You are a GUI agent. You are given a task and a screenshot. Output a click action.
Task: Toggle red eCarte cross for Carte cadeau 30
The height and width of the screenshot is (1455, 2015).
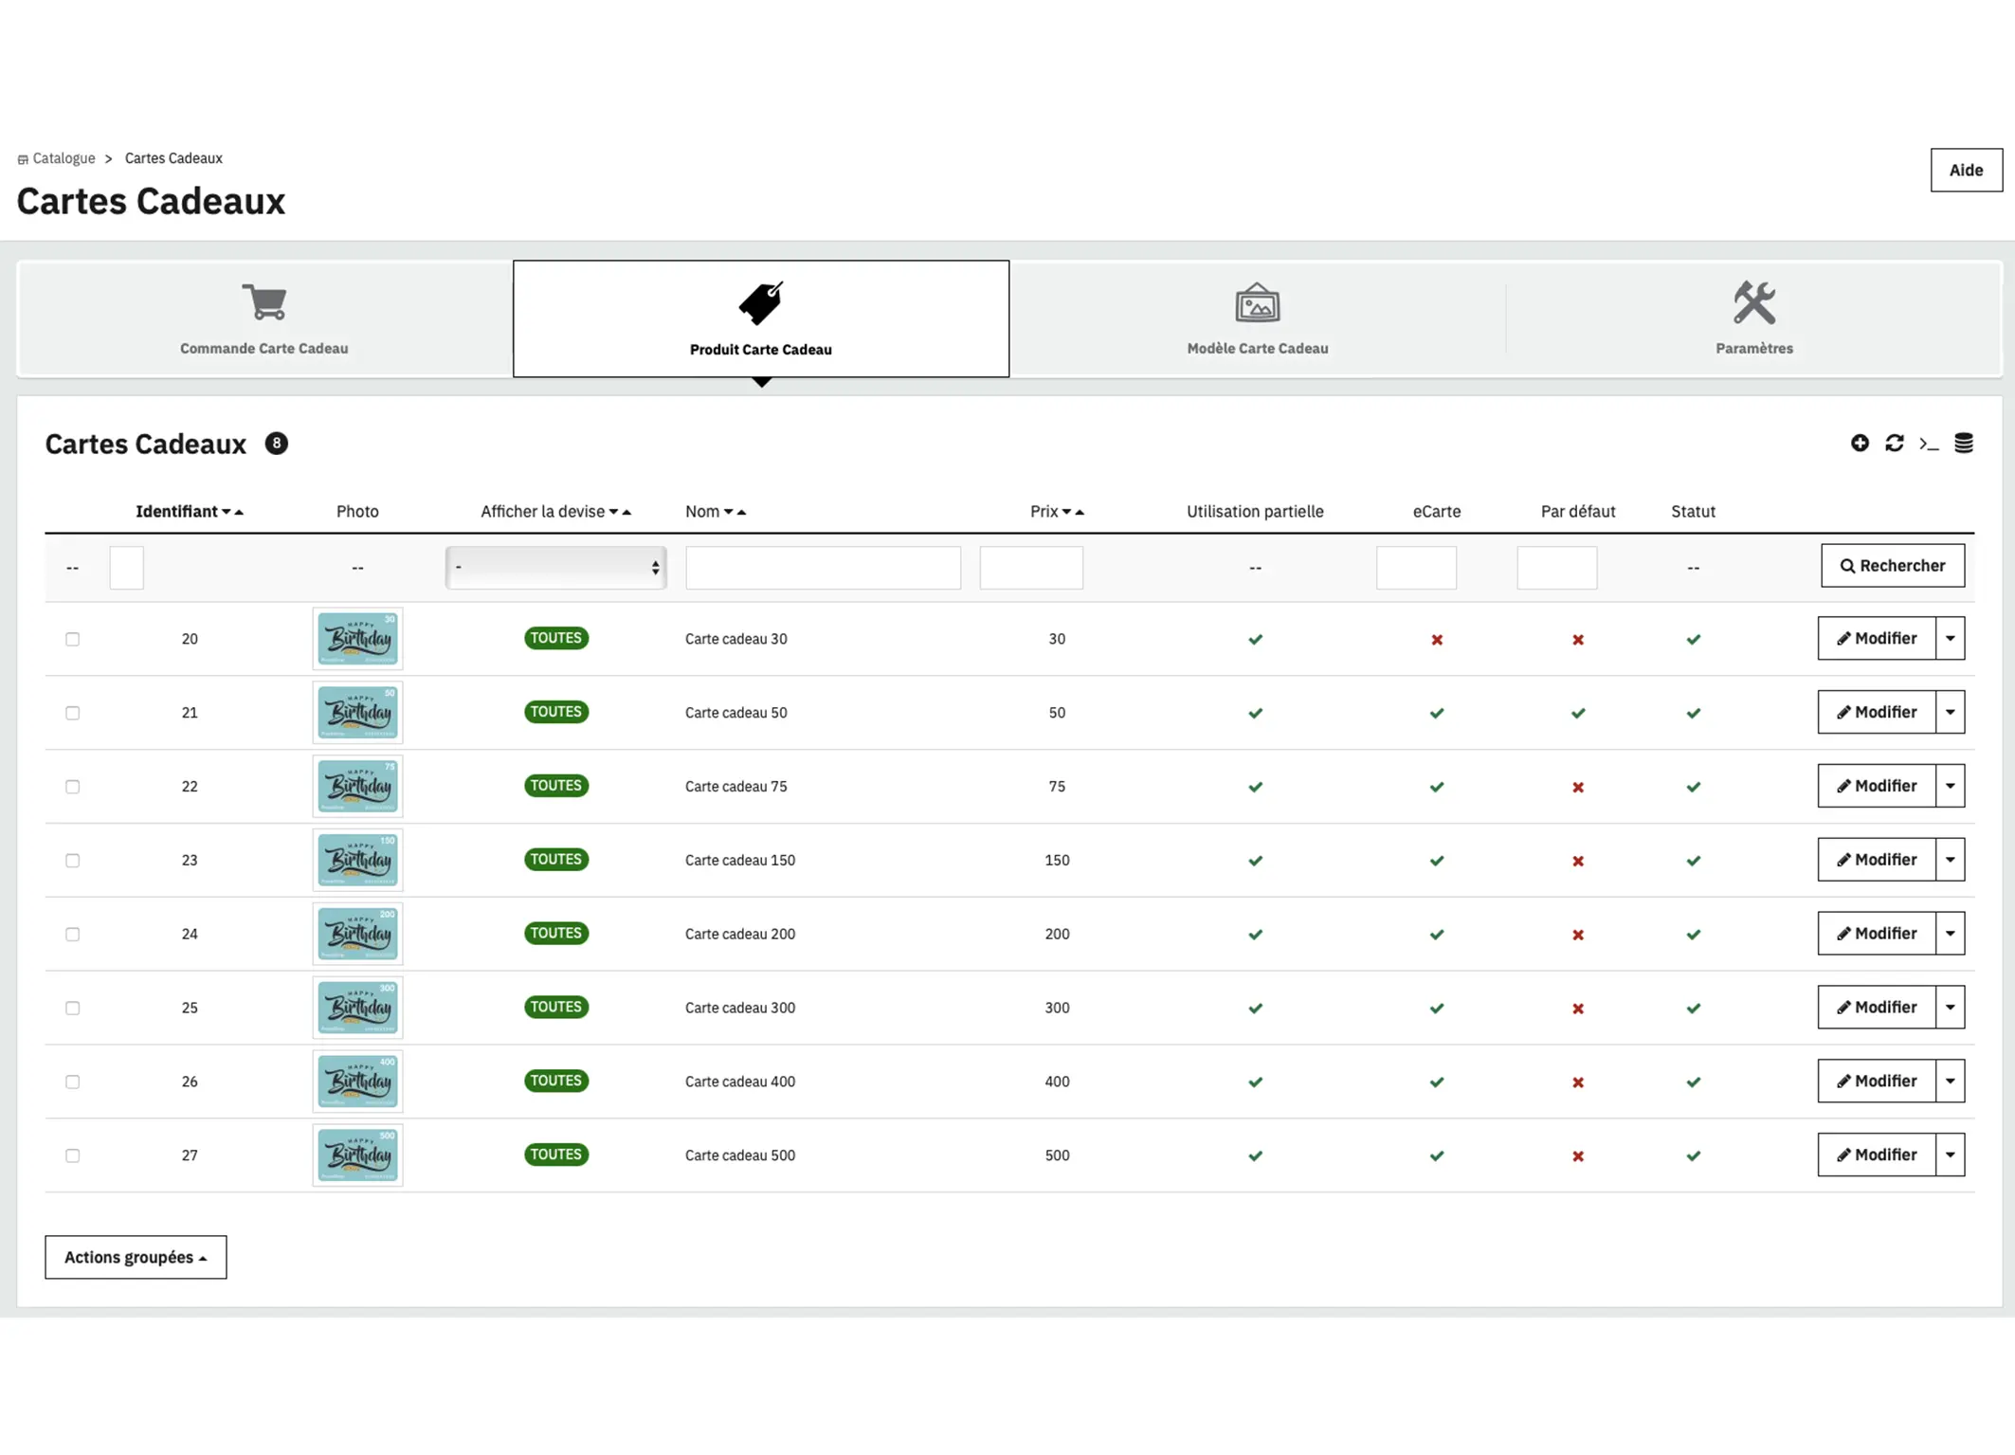[x=1437, y=640]
